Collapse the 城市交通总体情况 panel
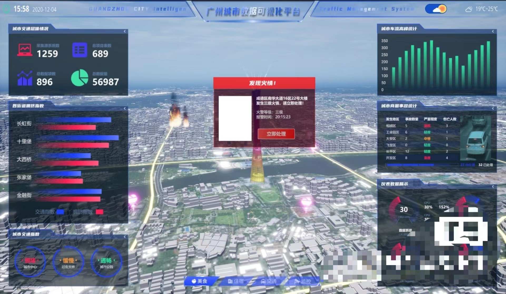Screen dimensions: 506x294 click(x=125, y=31)
